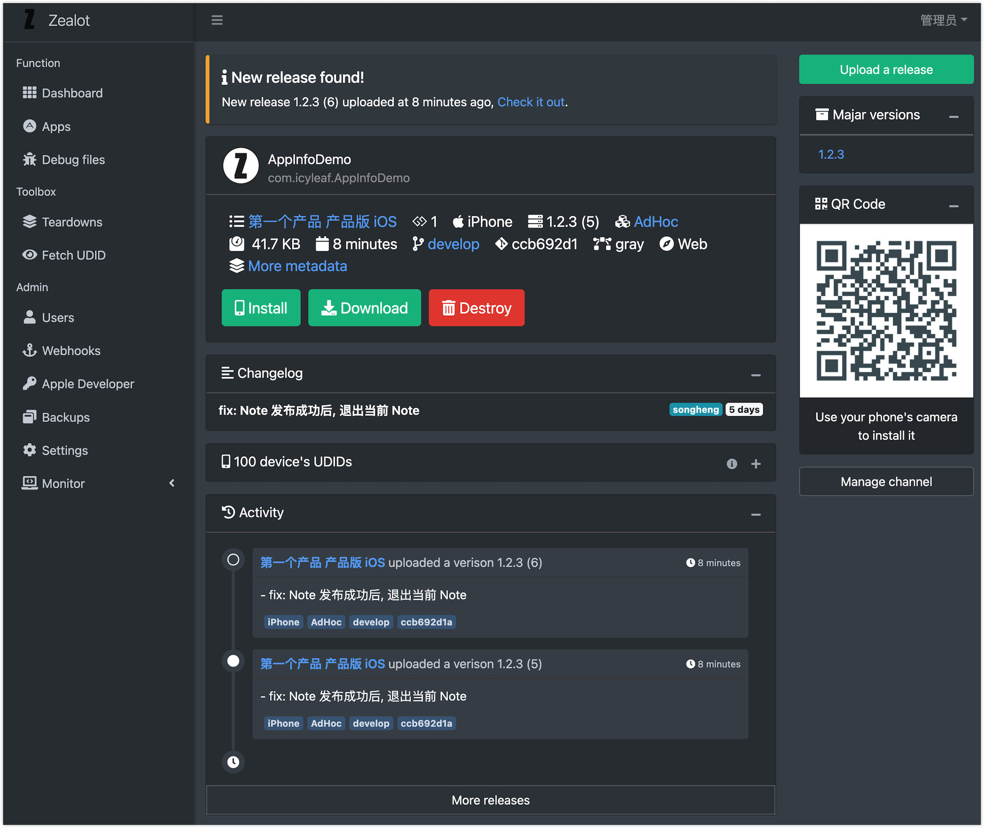Install the release on device
This screenshot has height=828, width=984.
[261, 308]
